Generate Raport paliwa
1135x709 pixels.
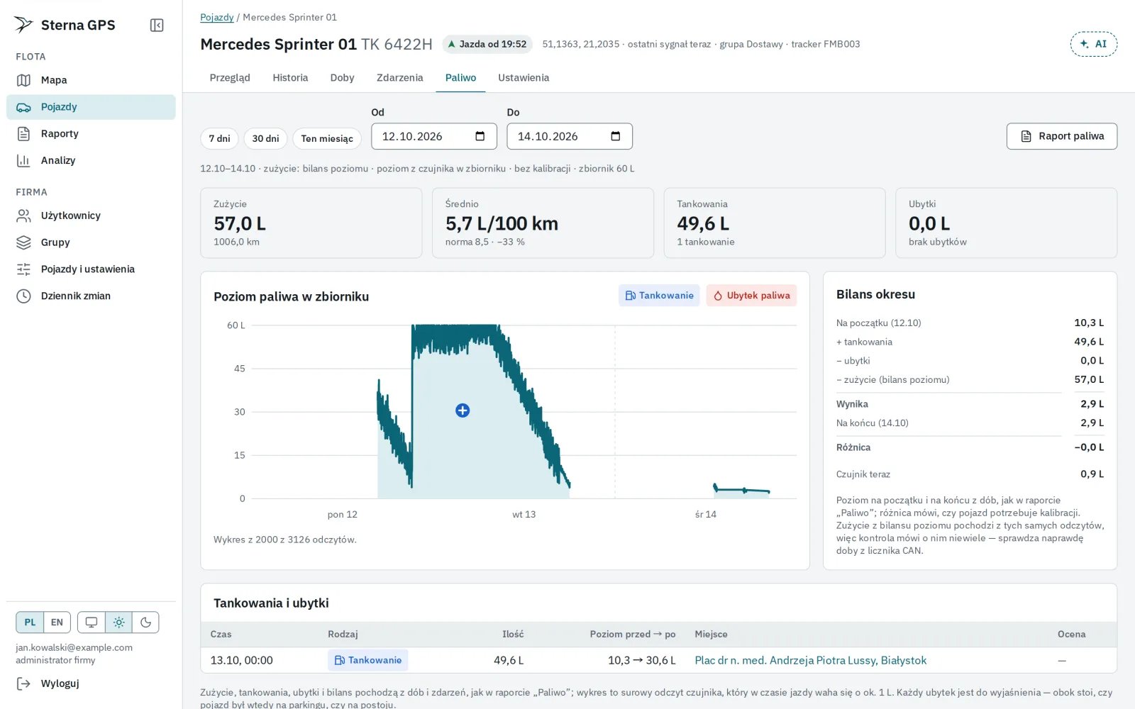1061,136
